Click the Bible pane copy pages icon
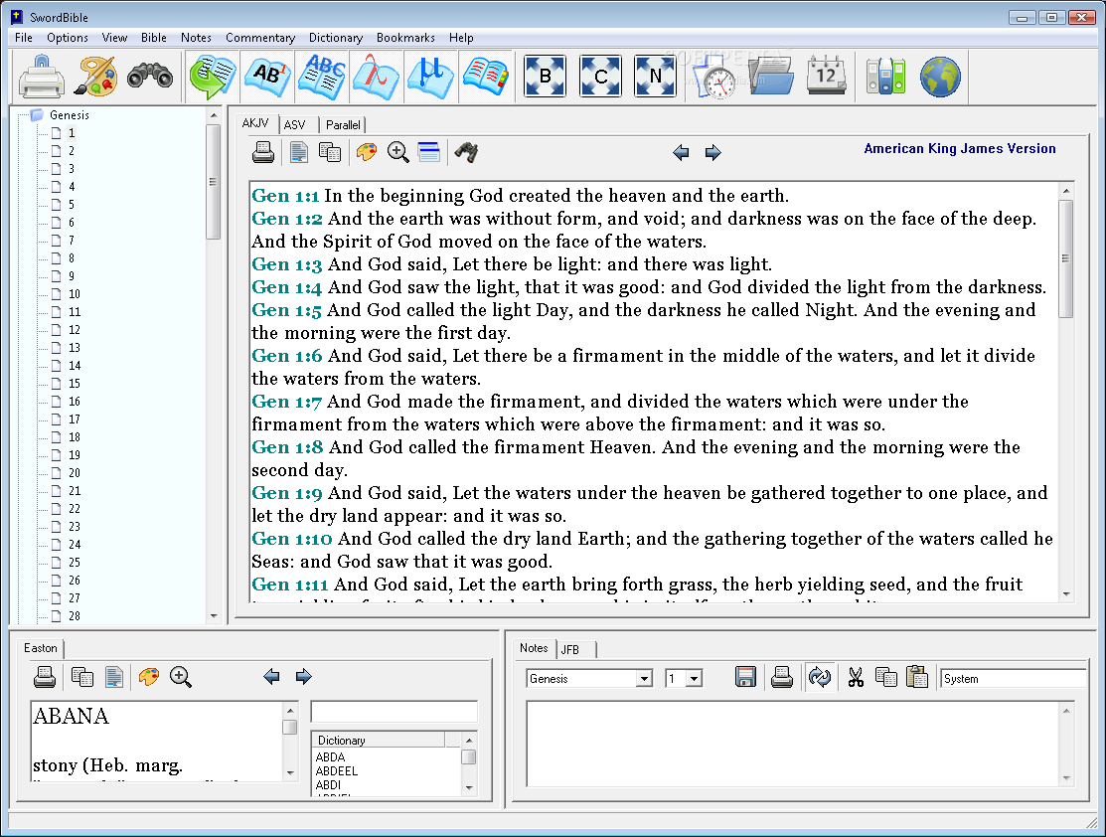This screenshot has height=837, width=1106. 330,152
